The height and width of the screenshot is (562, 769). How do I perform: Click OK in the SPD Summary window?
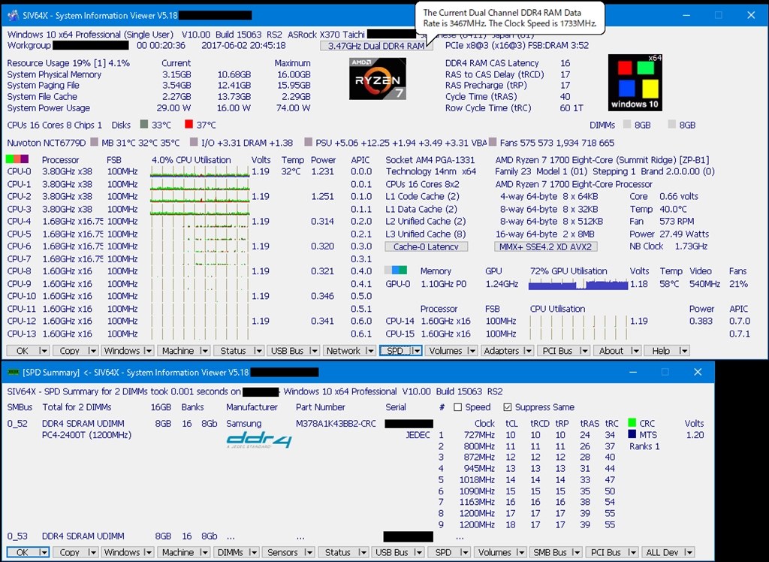pyautogui.click(x=23, y=552)
